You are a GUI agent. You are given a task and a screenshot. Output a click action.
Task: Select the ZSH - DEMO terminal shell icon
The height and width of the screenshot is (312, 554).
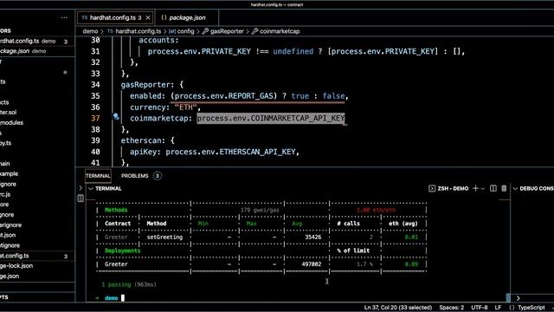click(x=432, y=189)
